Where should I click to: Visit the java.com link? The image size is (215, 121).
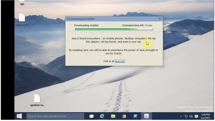pos(120,61)
